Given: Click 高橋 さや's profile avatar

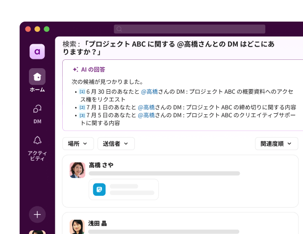Looking at the screenshot, I should [77, 170].
